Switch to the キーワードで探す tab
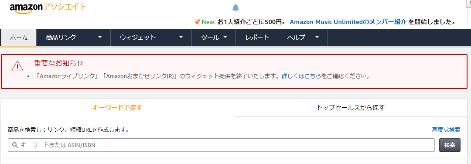The width and height of the screenshot is (471, 164). point(117,108)
